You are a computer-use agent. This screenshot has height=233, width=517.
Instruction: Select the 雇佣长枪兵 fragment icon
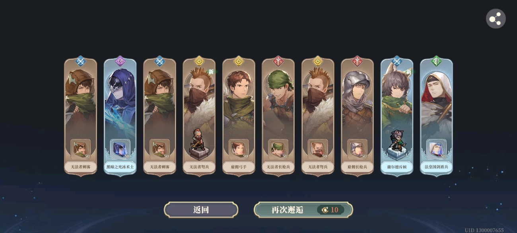(357, 149)
